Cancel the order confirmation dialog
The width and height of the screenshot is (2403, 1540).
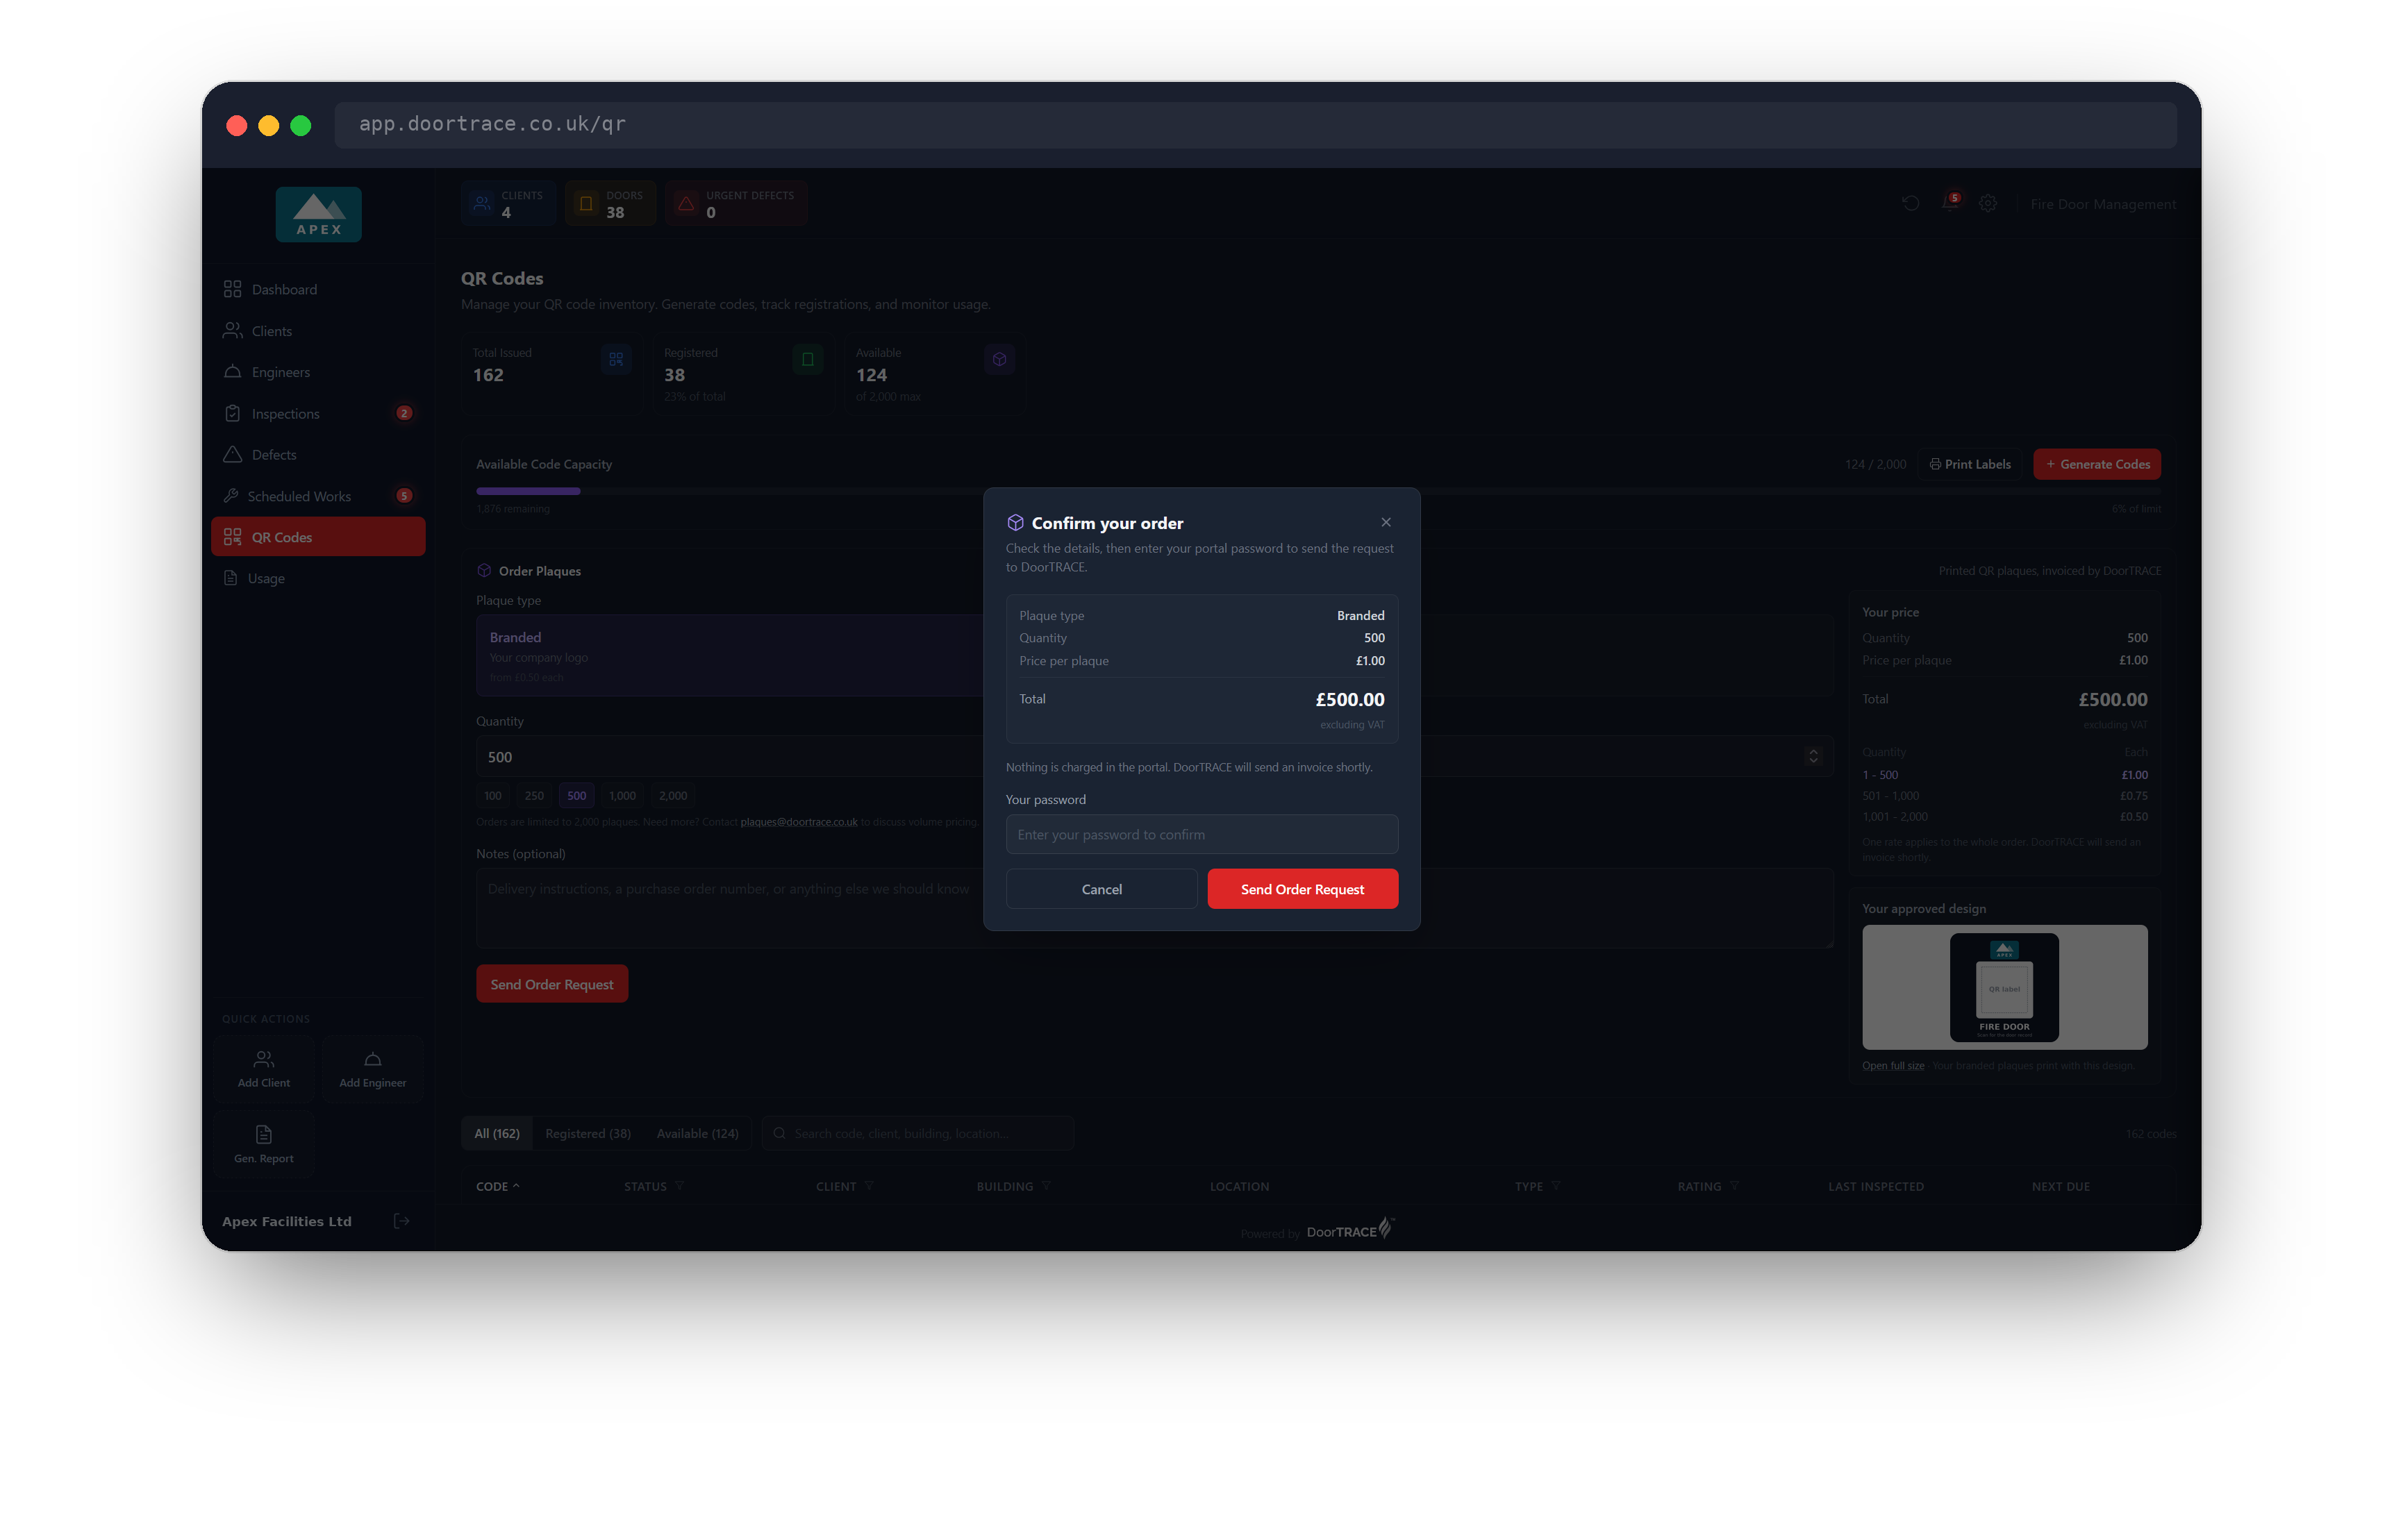point(1101,889)
